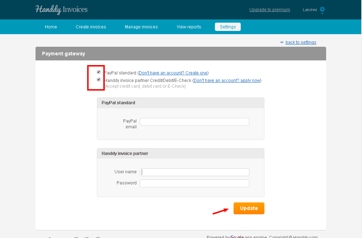Click the orange Update button
Viewport: 362px width, 238px height.
[x=249, y=208]
